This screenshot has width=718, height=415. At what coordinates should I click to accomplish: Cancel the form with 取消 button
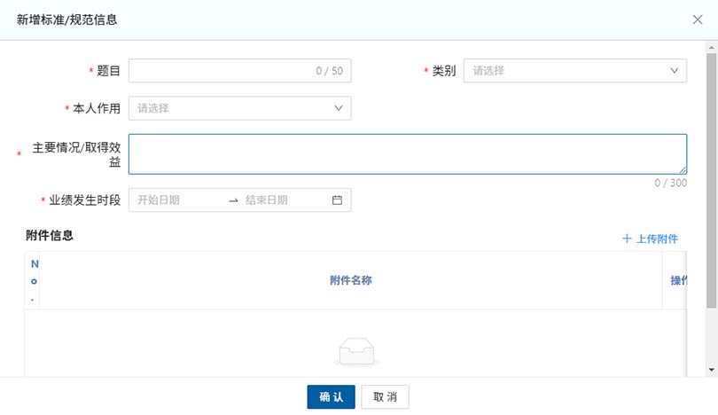[x=385, y=397]
